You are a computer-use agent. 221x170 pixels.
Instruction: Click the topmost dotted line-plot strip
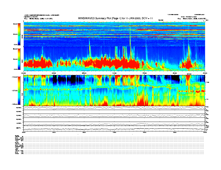click(x=114, y=108)
